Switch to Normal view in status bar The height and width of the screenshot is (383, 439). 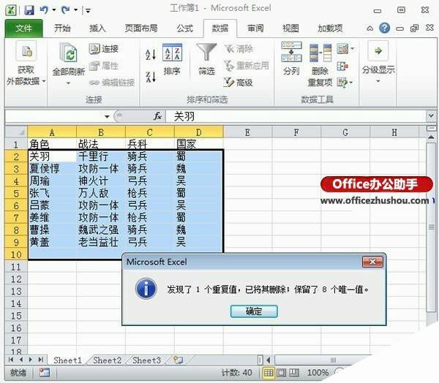pos(269,373)
